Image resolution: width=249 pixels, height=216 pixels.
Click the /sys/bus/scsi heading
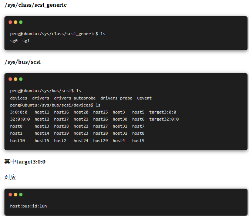23,62
